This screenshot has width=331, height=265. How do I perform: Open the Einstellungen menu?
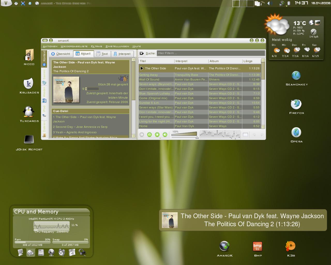[117, 46]
